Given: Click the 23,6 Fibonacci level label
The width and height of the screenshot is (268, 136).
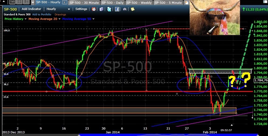Looking at the screenshot, I should coord(6,97).
